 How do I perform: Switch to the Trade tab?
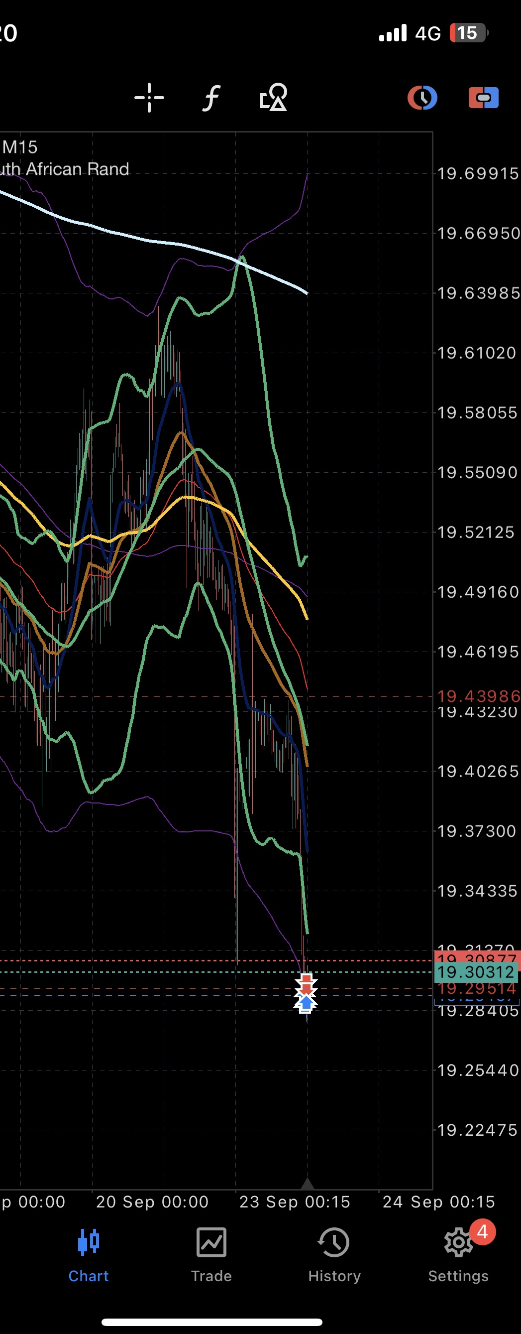[211, 1255]
